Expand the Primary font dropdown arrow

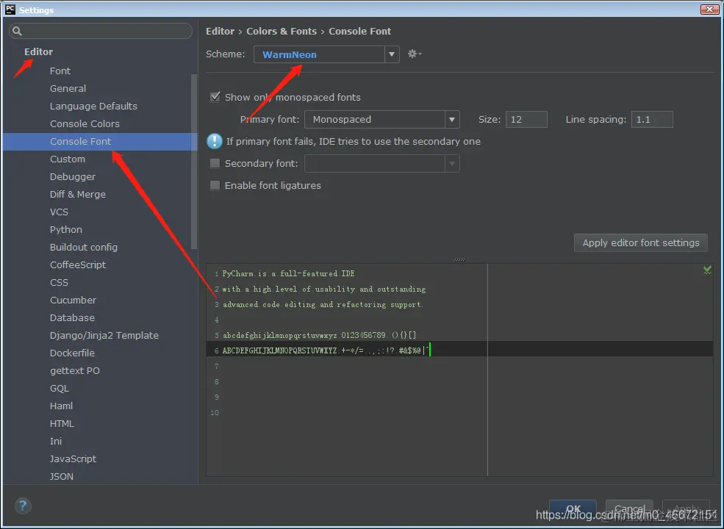tap(452, 120)
